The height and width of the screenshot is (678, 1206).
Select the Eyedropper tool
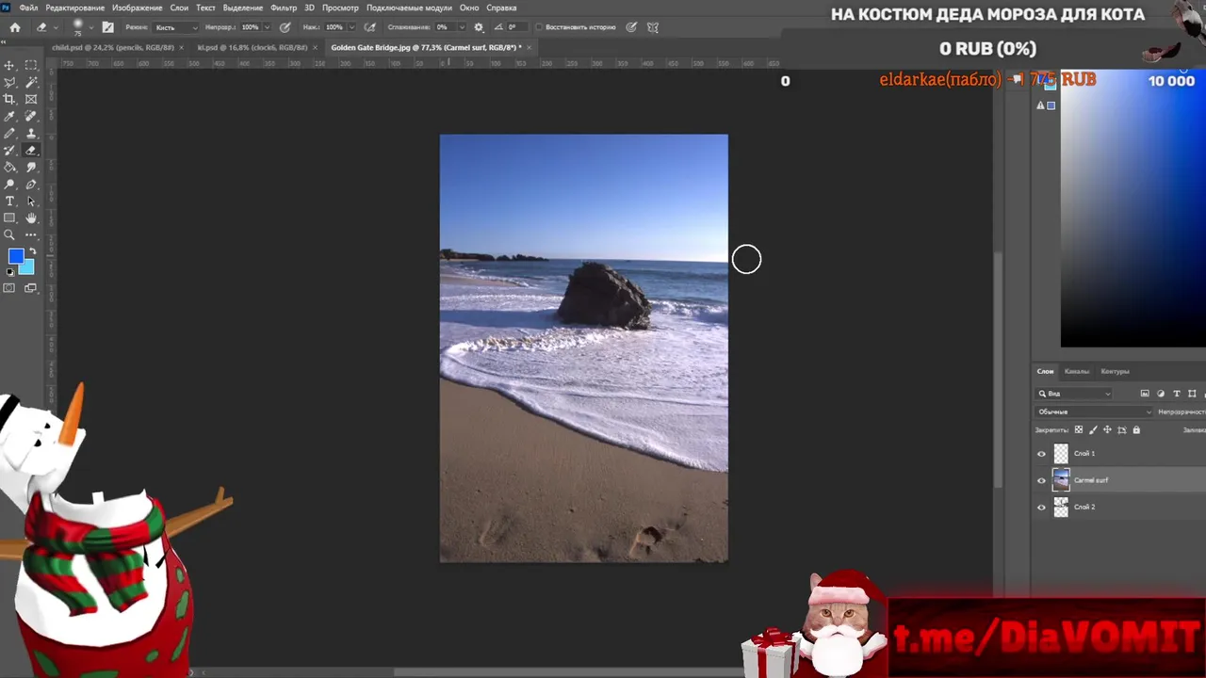point(9,116)
